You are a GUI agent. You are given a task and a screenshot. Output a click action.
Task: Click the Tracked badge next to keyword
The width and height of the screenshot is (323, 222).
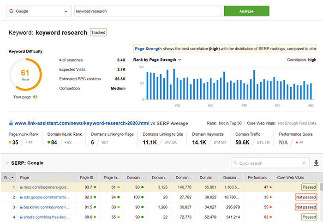[98, 32]
